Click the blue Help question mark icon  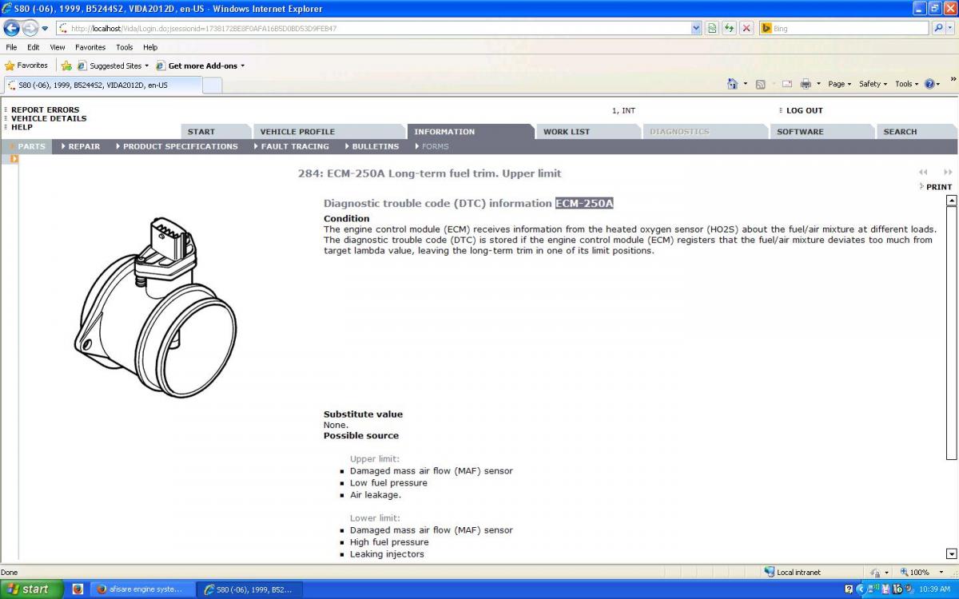click(x=929, y=84)
